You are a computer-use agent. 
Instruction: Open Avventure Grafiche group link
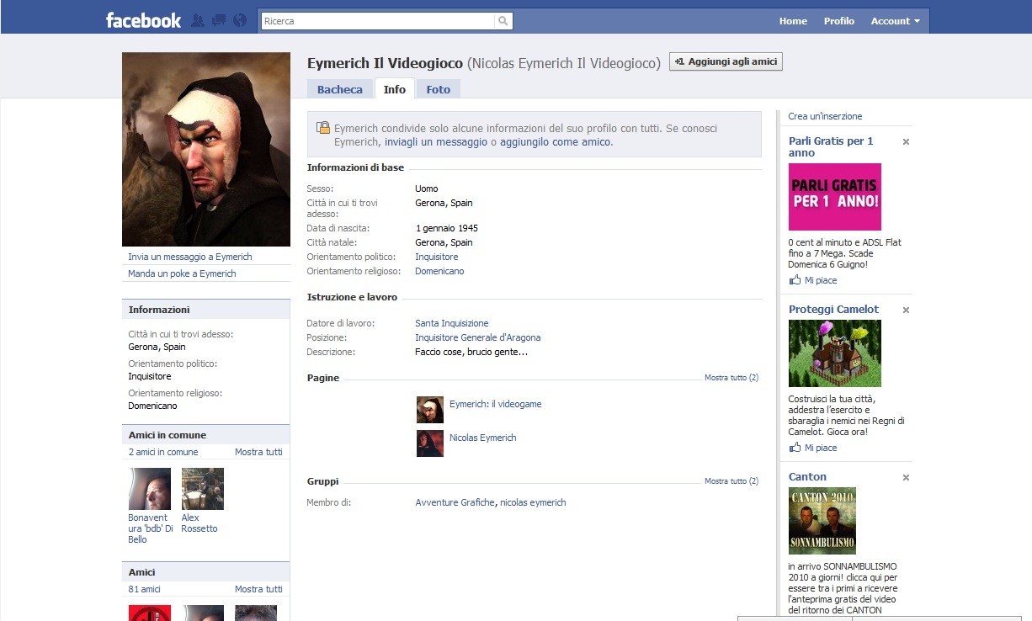tap(455, 502)
